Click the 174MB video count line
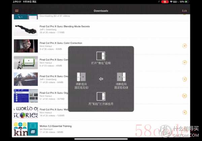Image resolution: width=202 pixels, height=141 pixels. pos(52,33)
